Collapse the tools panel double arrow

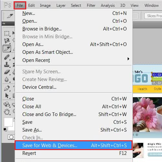coord(4,23)
